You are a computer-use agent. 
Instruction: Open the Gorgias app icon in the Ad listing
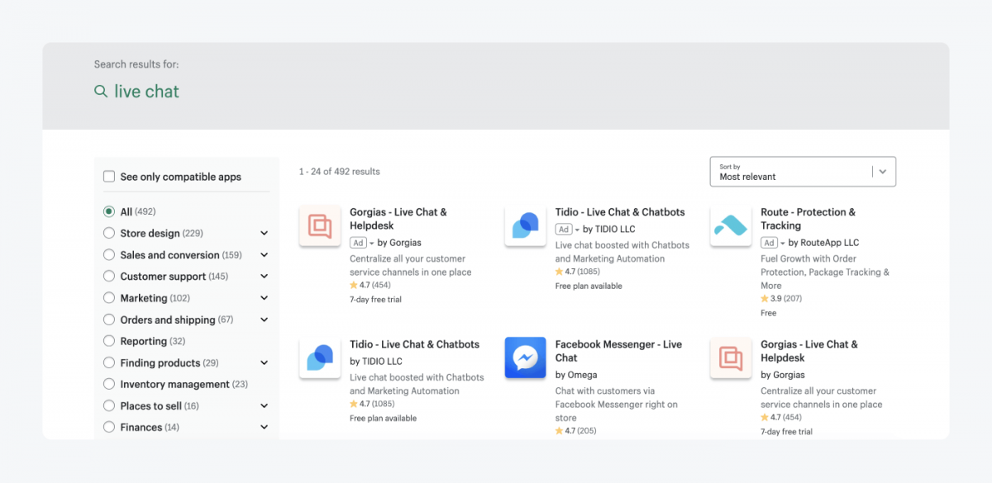[x=320, y=225]
